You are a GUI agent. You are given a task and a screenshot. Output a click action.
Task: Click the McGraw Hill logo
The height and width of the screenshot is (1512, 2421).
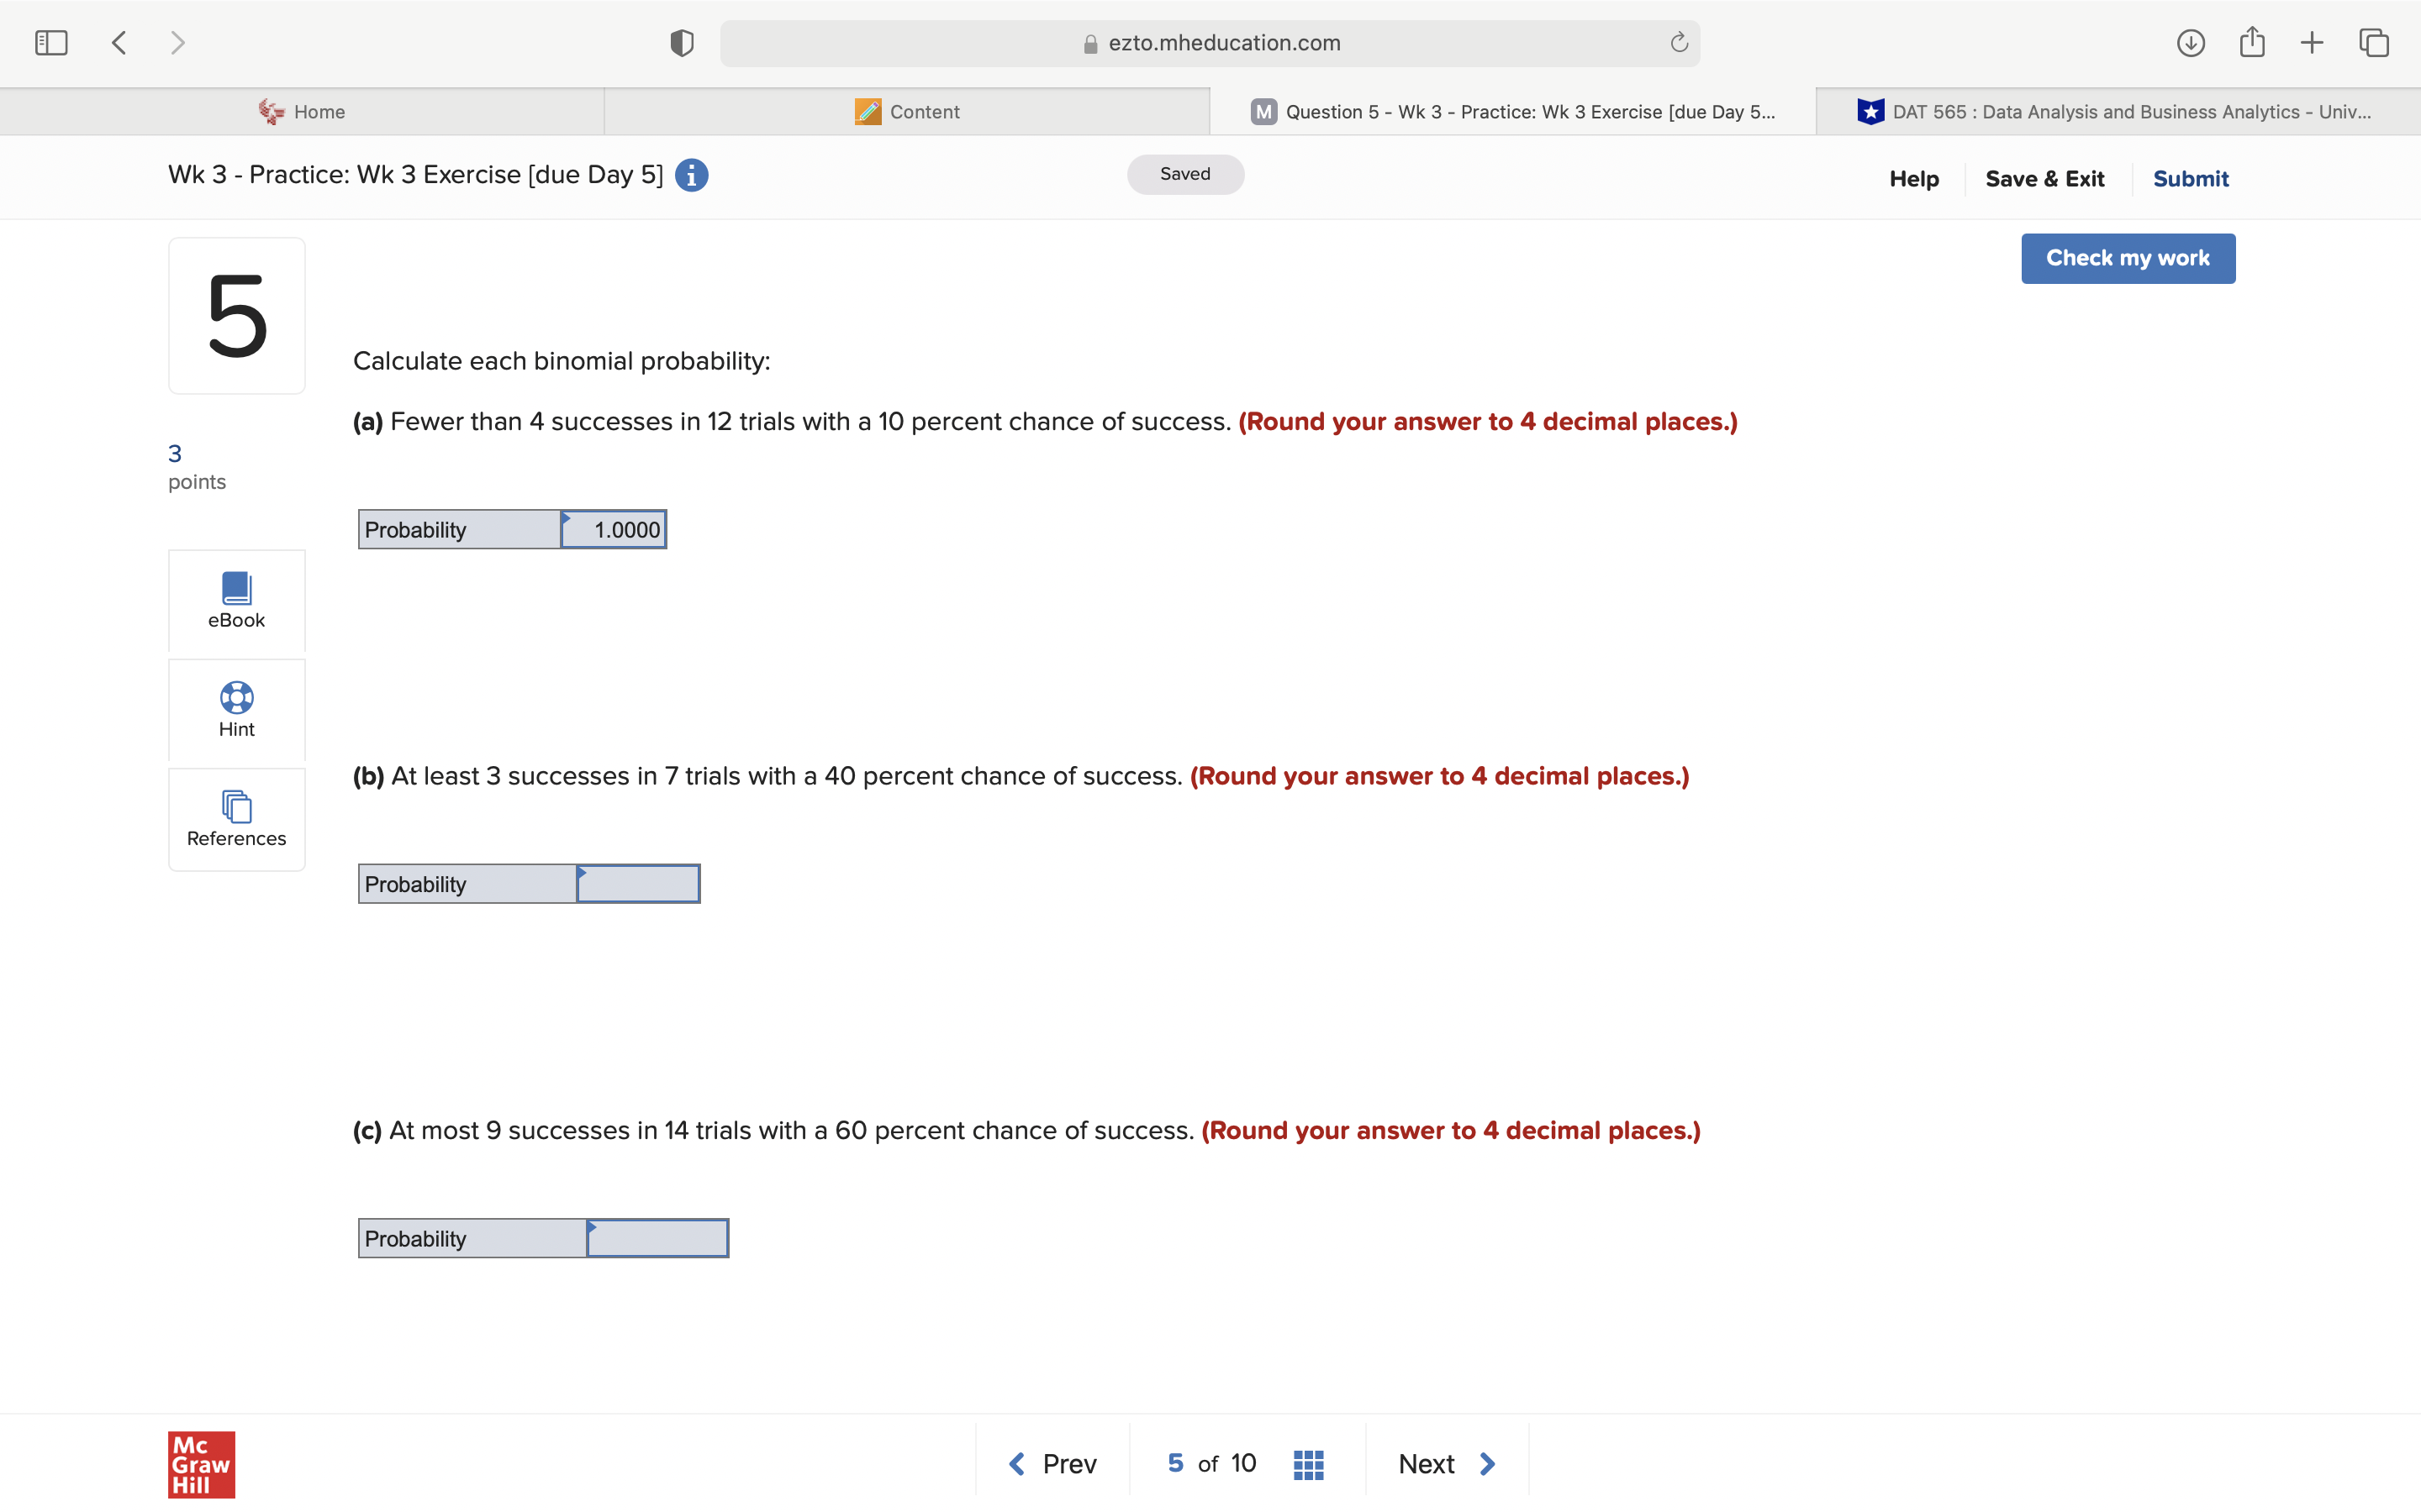point(201,1464)
